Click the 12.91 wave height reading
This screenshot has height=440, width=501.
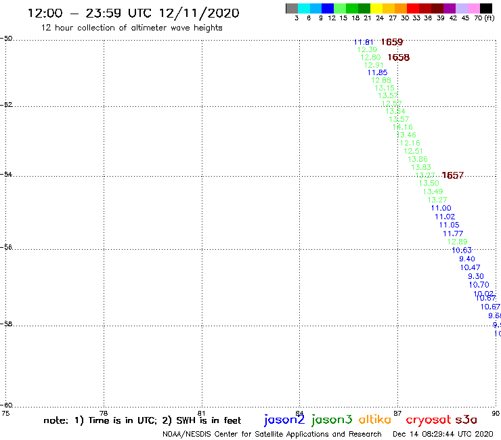pos(374,65)
